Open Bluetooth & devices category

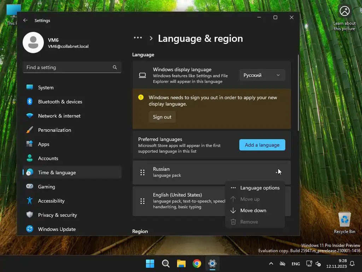(72, 102)
